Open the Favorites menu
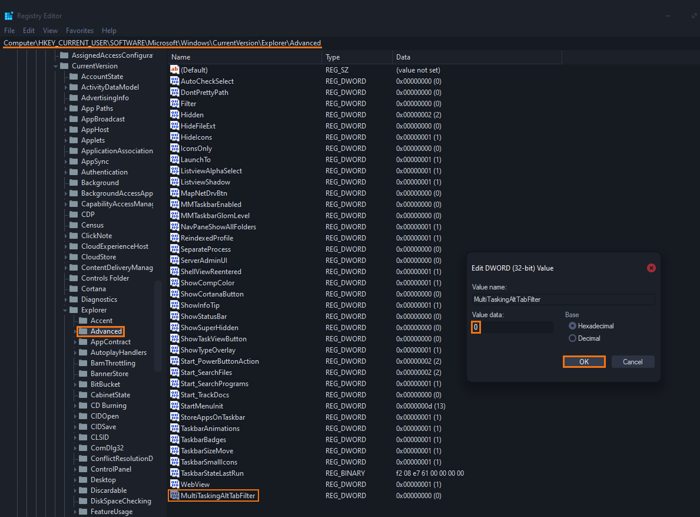This screenshot has width=700, height=517. click(79, 31)
